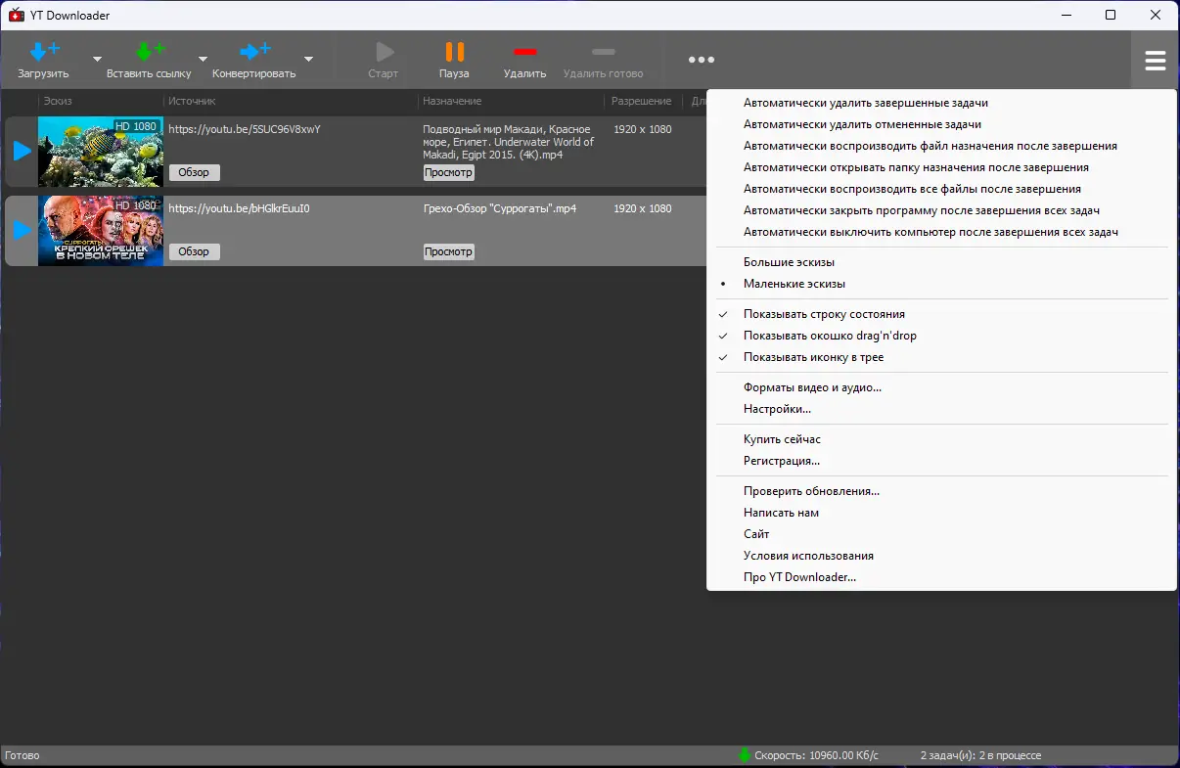
Task: Click the orange Пауза pause icon
Action: (454, 52)
